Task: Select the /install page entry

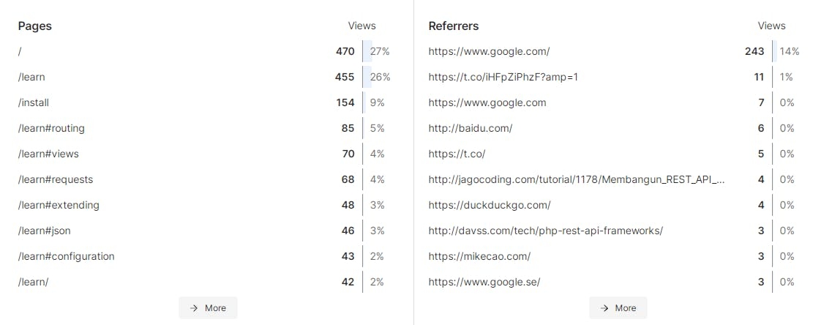Action: (33, 102)
